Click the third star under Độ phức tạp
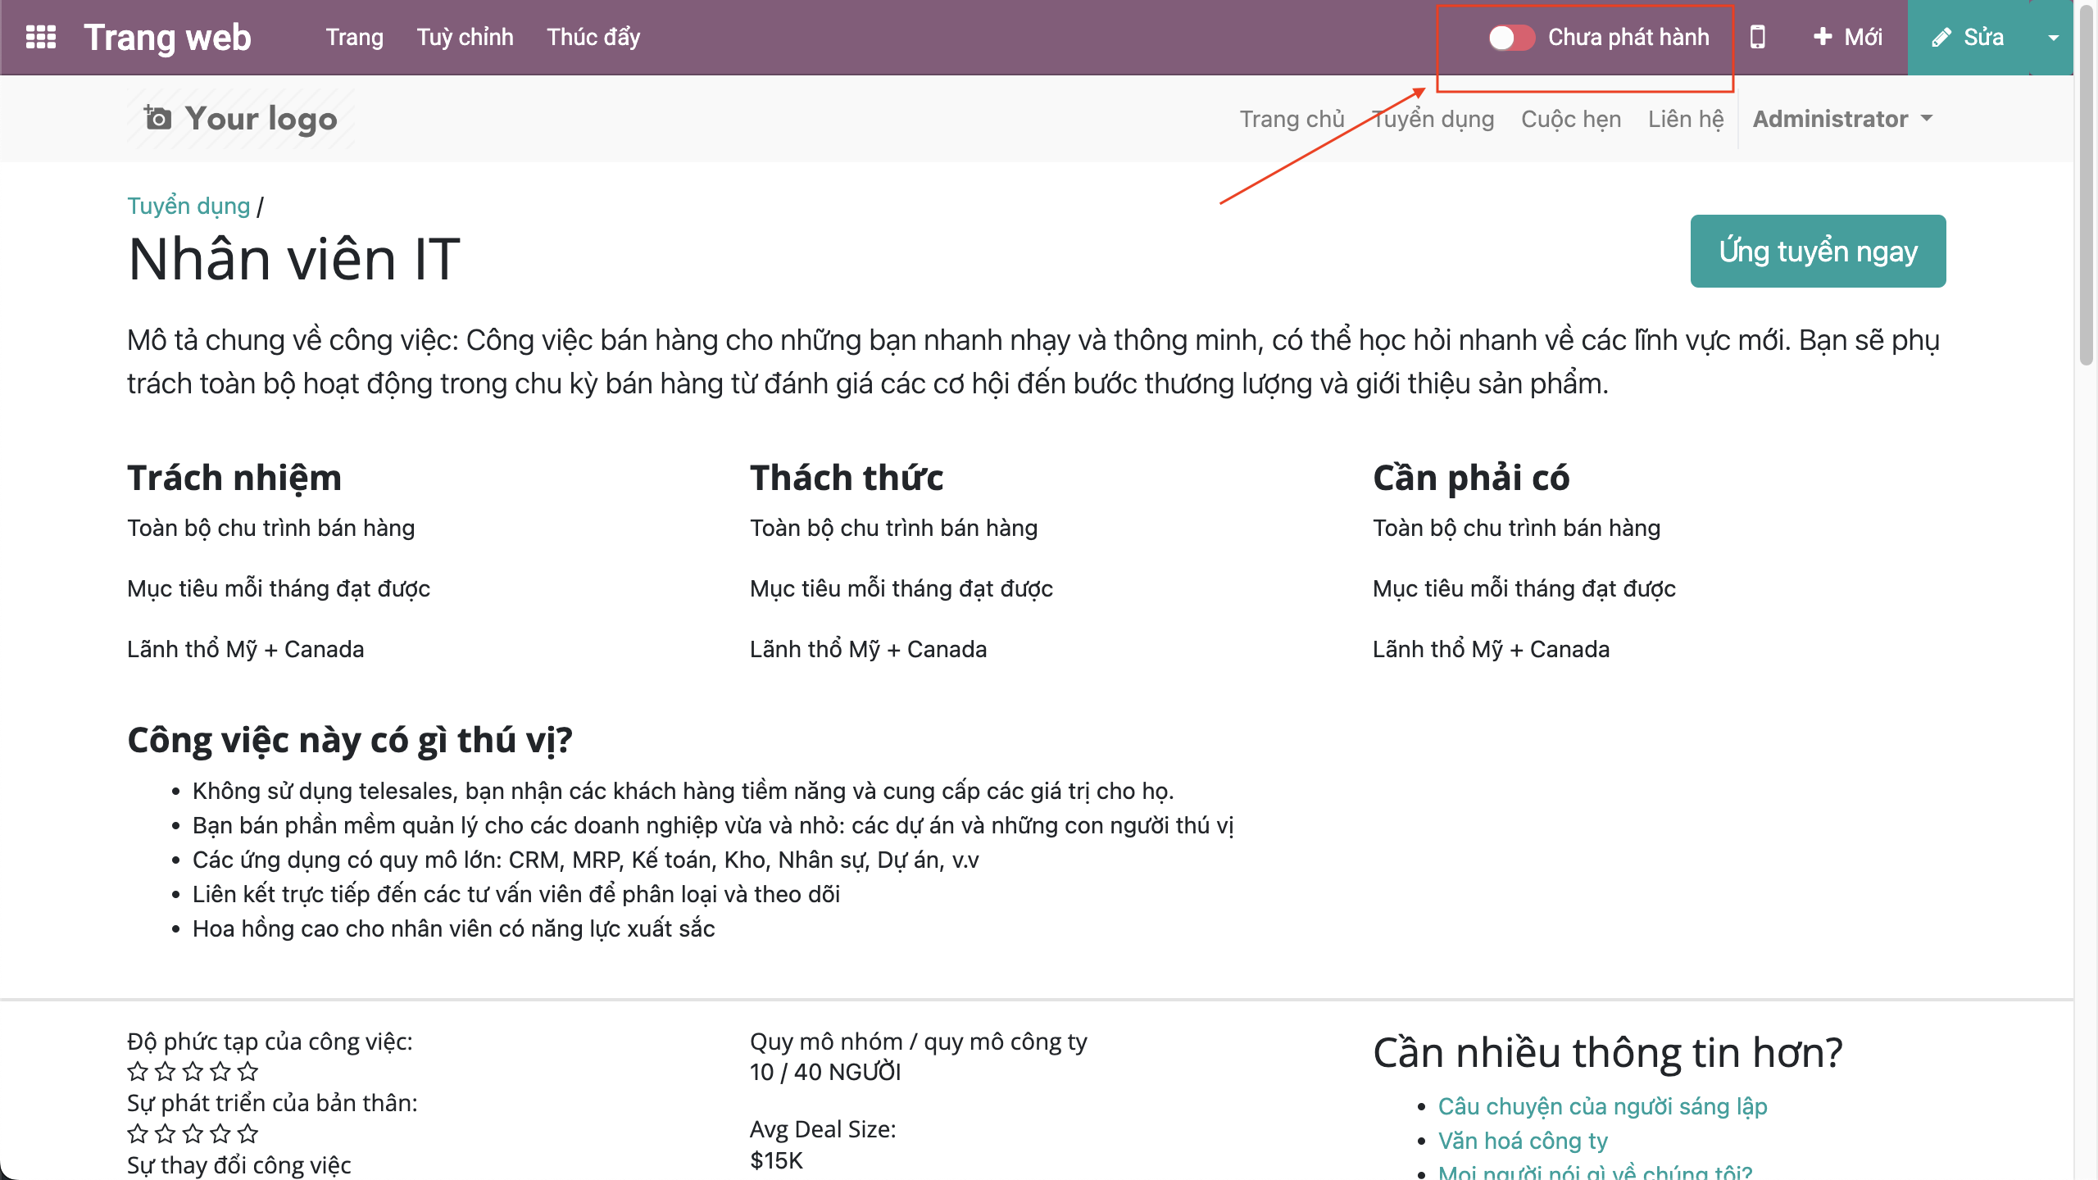The image size is (2098, 1180). (x=193, y=1072)
